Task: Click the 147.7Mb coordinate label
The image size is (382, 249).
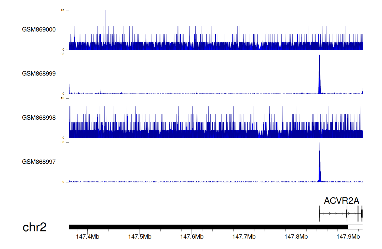Action: click(244, 237)
